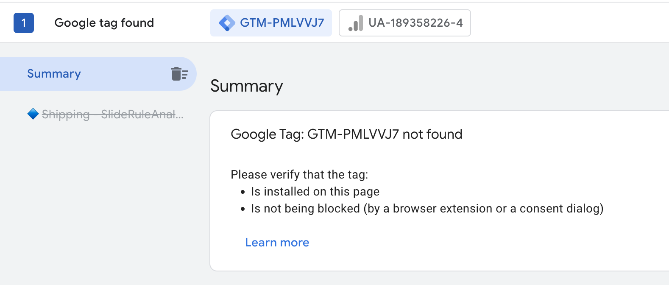Select Summary in the left sidebar

[54, 74]
